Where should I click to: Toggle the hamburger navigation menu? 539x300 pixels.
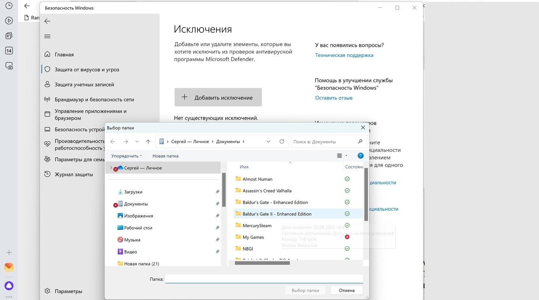tap(47, 36)
